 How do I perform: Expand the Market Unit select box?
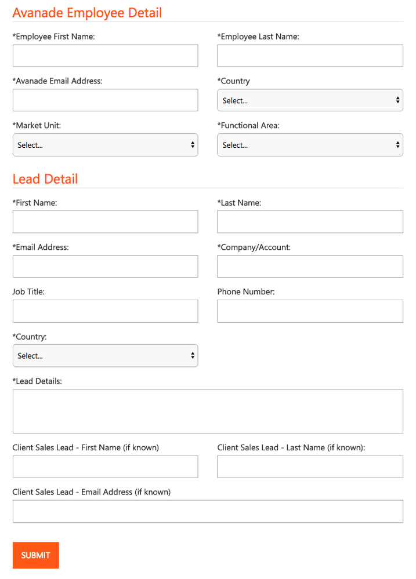click(x=106, y=145)
